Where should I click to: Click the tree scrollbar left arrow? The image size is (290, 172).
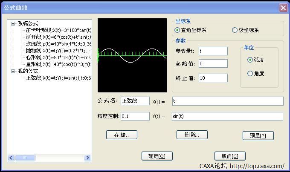click(x=11, y=158)
